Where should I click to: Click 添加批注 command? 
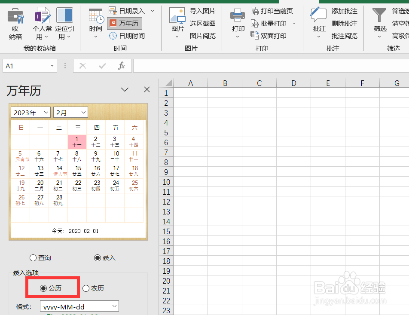click(344, 11)
